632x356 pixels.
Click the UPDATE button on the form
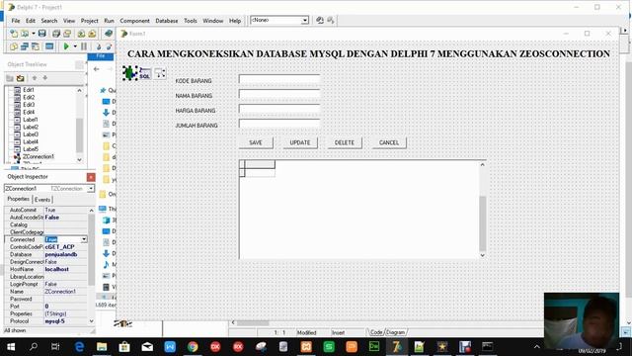300,142
